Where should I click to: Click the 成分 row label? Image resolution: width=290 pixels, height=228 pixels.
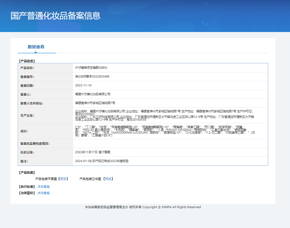pos(24,131)
